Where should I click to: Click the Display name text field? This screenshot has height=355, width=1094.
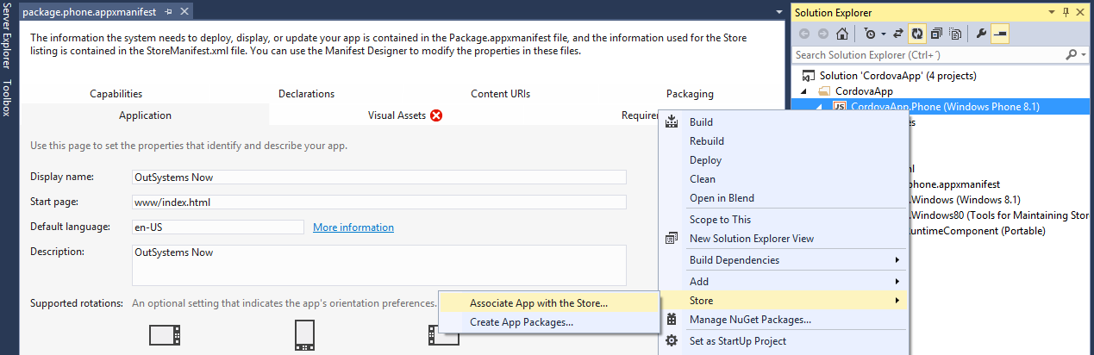coord(378,177)
